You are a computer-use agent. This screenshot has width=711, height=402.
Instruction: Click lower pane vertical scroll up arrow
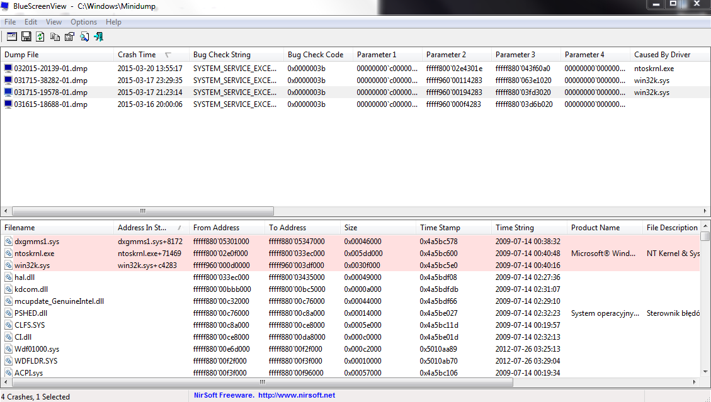(x=705, y=226)
